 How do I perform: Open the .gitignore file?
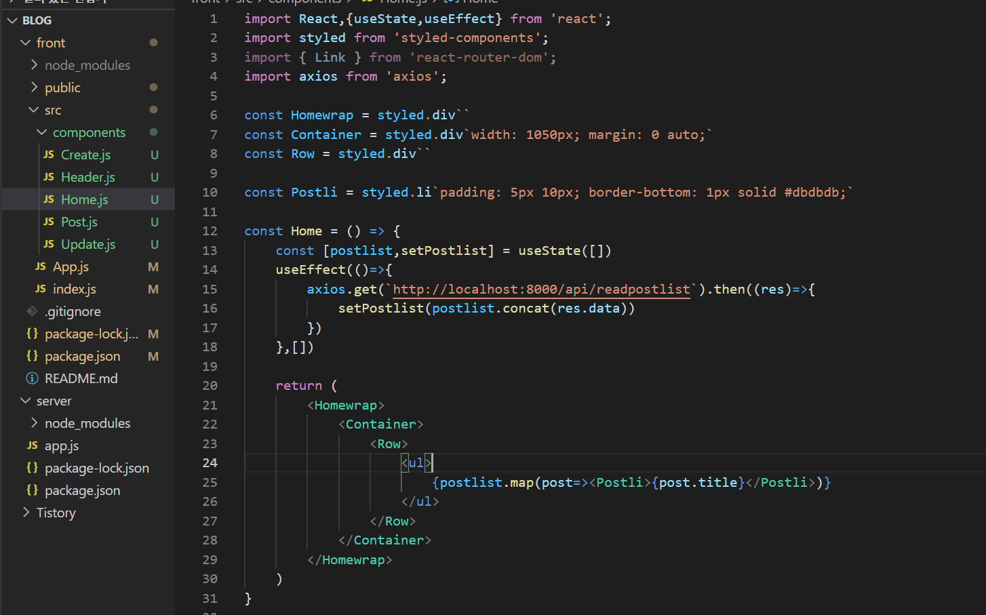click(73, 311)
